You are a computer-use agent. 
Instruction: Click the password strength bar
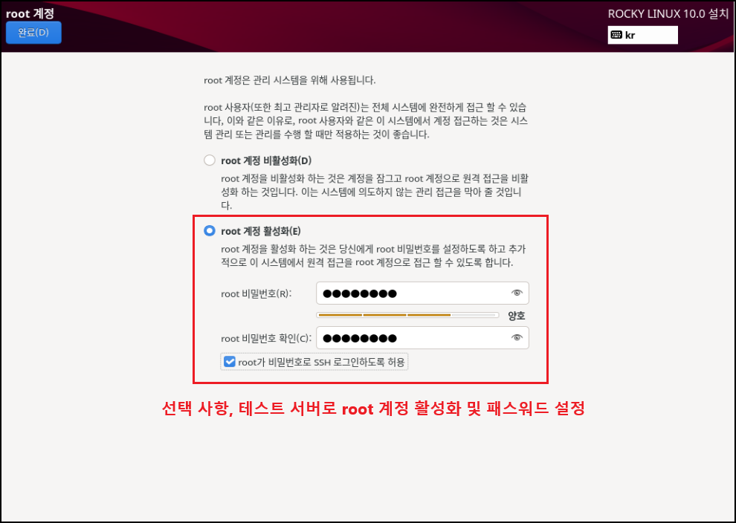tap(407, 315)
